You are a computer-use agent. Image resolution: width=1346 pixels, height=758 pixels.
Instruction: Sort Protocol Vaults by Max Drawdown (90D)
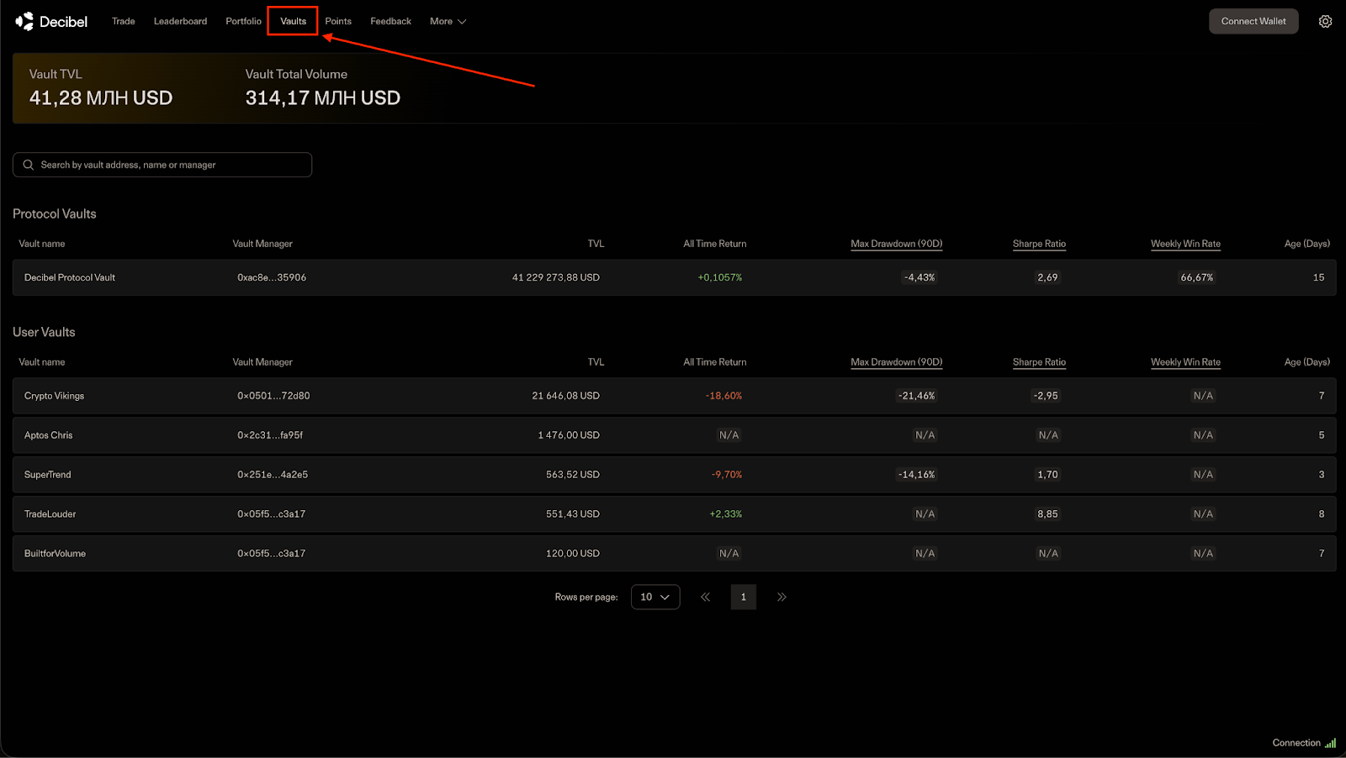click(x=896, y=244)
